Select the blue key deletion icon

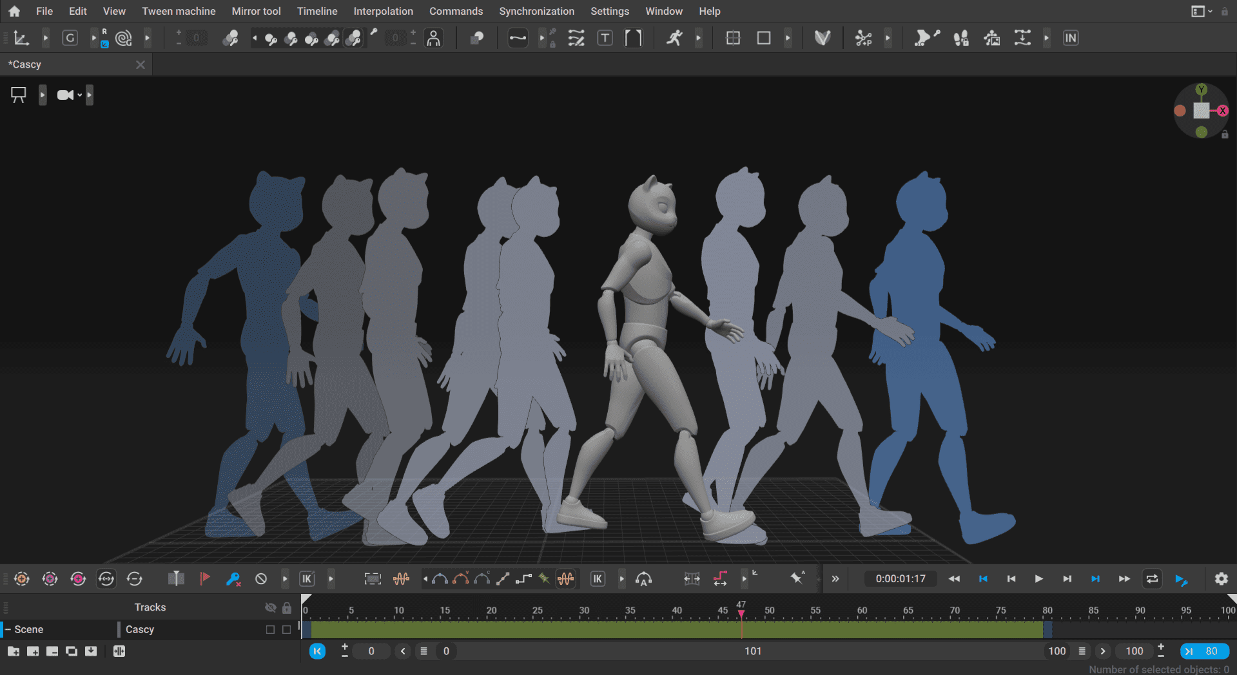click(x=233, y=578)
